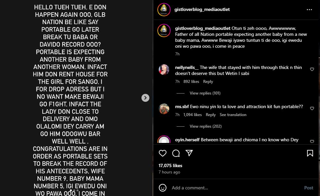Like the post with the heart icon
Viewport: 320px width, 196px height.
[163, 153]
